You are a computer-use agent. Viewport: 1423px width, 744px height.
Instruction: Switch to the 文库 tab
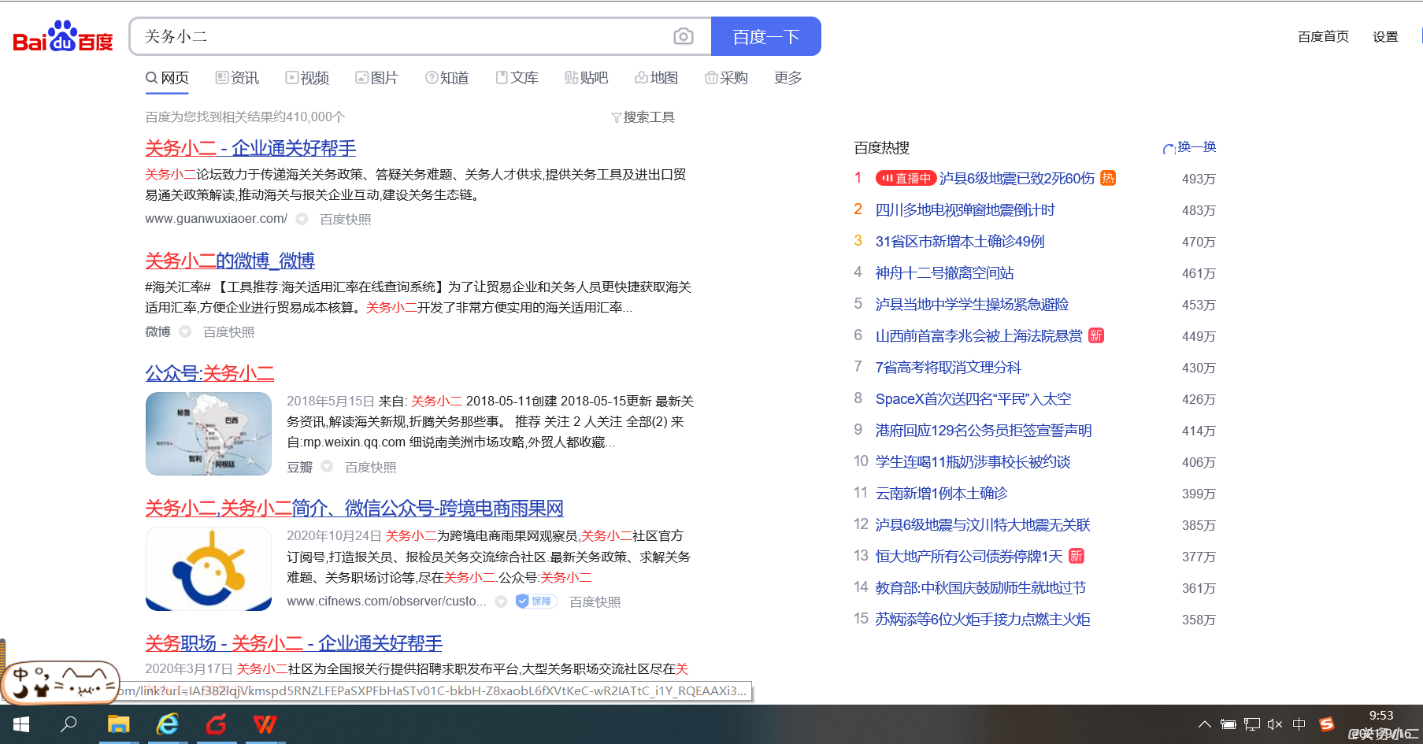click(x=517, y=78)
